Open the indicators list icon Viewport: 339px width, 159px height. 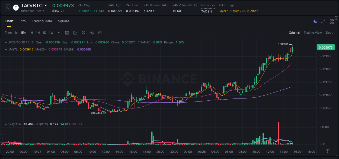tap(92, 33)
